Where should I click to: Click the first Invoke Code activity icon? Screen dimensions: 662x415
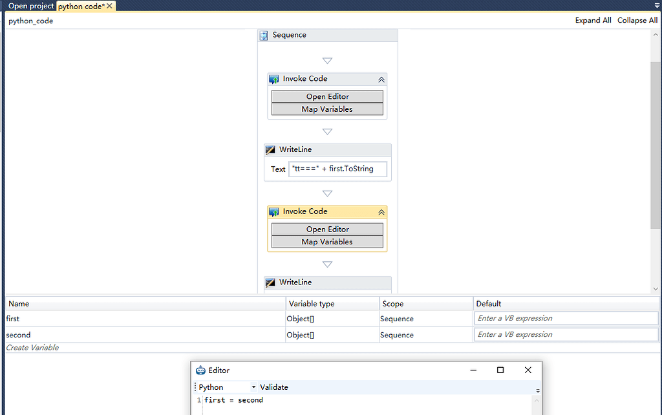tap(274, 79)
